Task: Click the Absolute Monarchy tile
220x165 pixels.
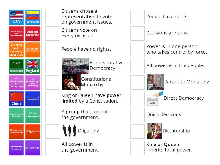Action: coord(33,33)
